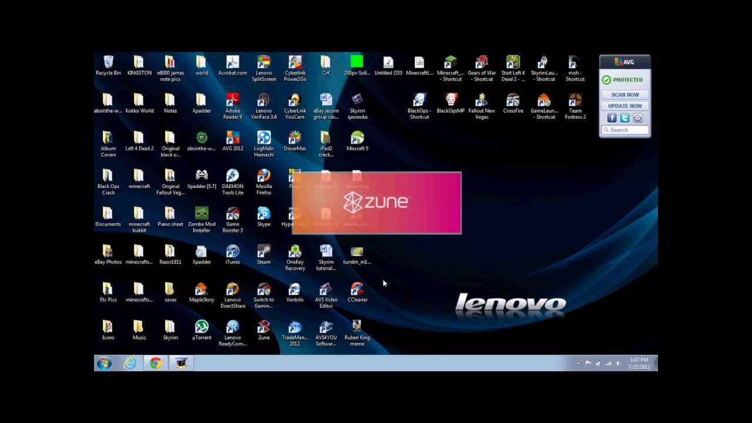Image resolution: width=752 pixels, height=423 pixels.
Task: Open Adobe Reader 9
Action: (233, 106)
